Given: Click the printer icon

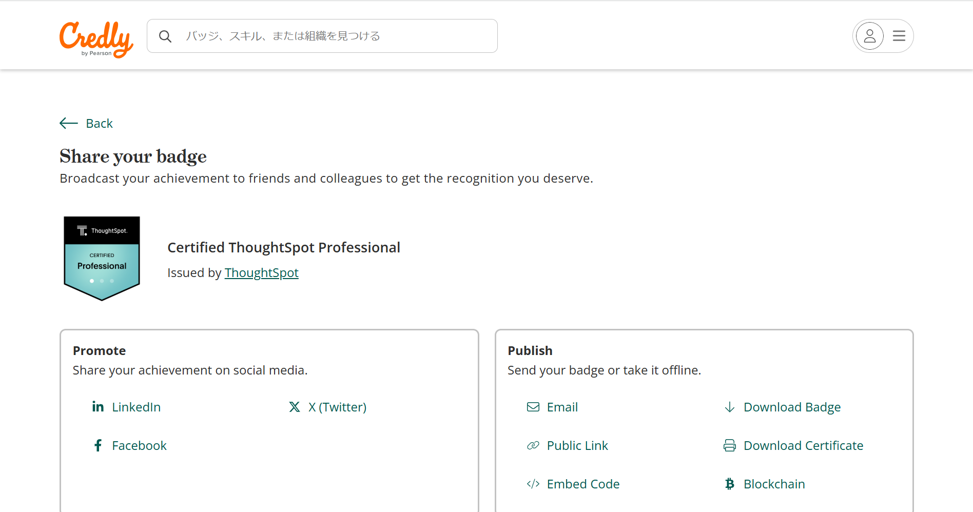Looking at the screenshot, I should coord(730,445).
